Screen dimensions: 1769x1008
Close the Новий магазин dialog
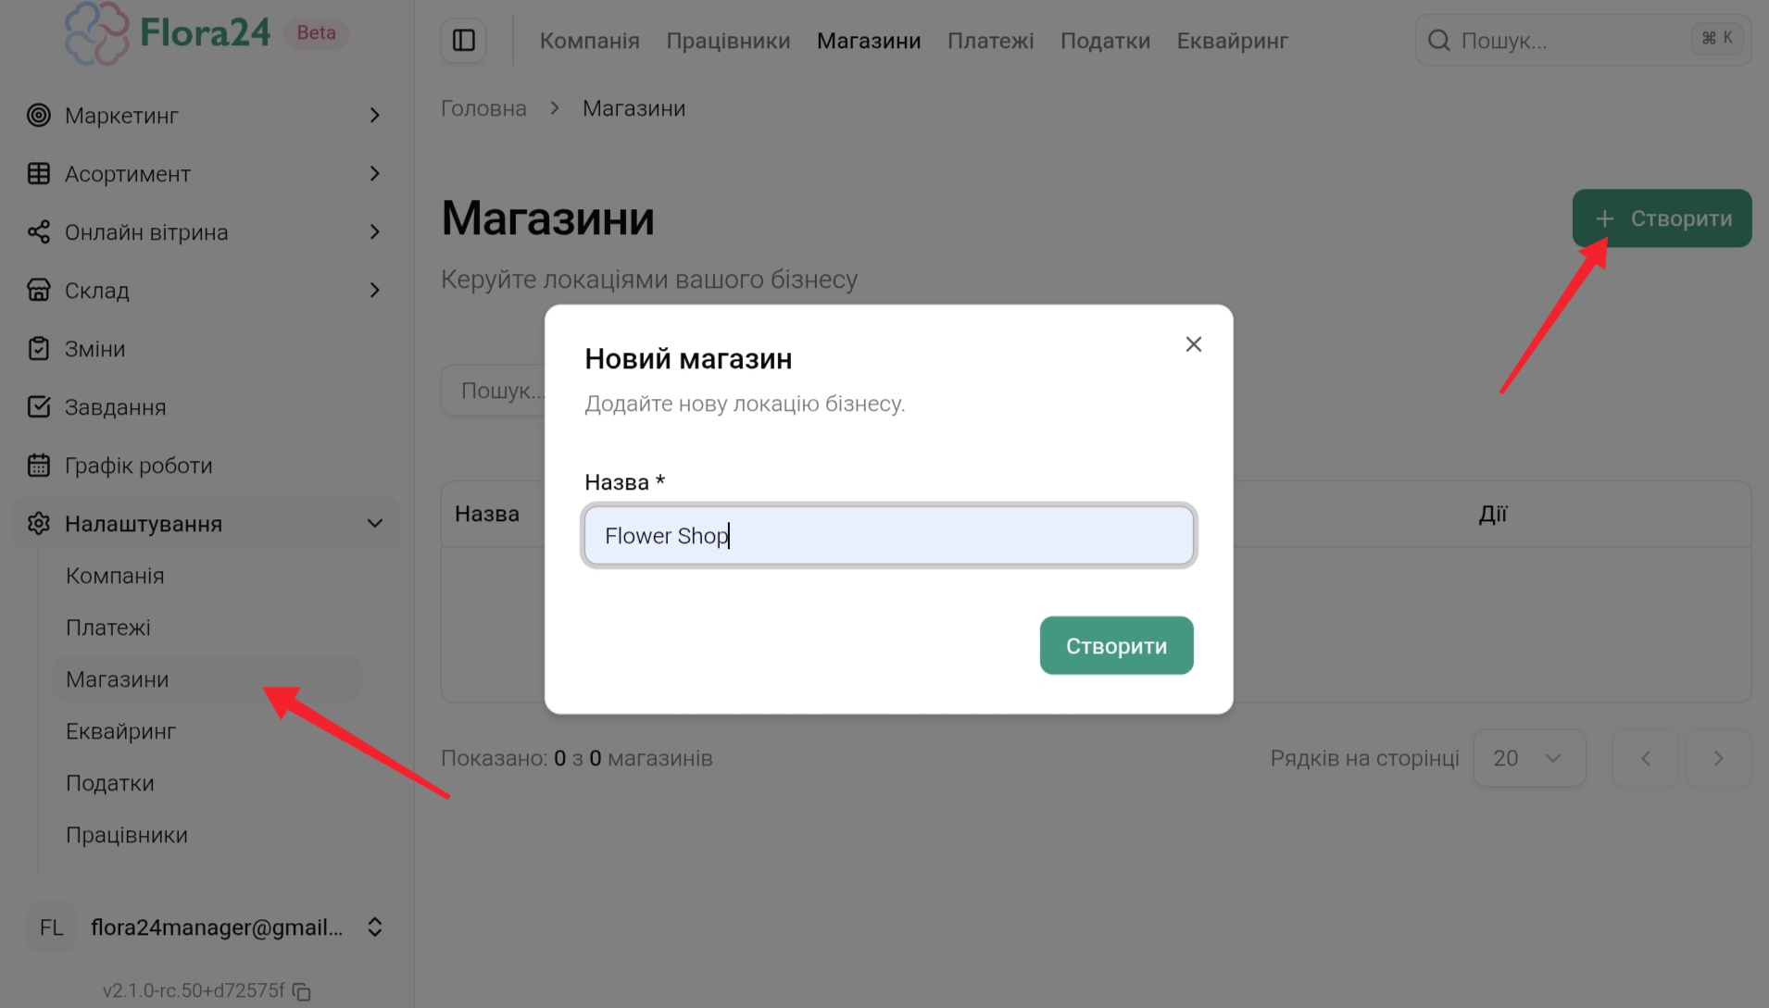click(x=1193, y=344)
